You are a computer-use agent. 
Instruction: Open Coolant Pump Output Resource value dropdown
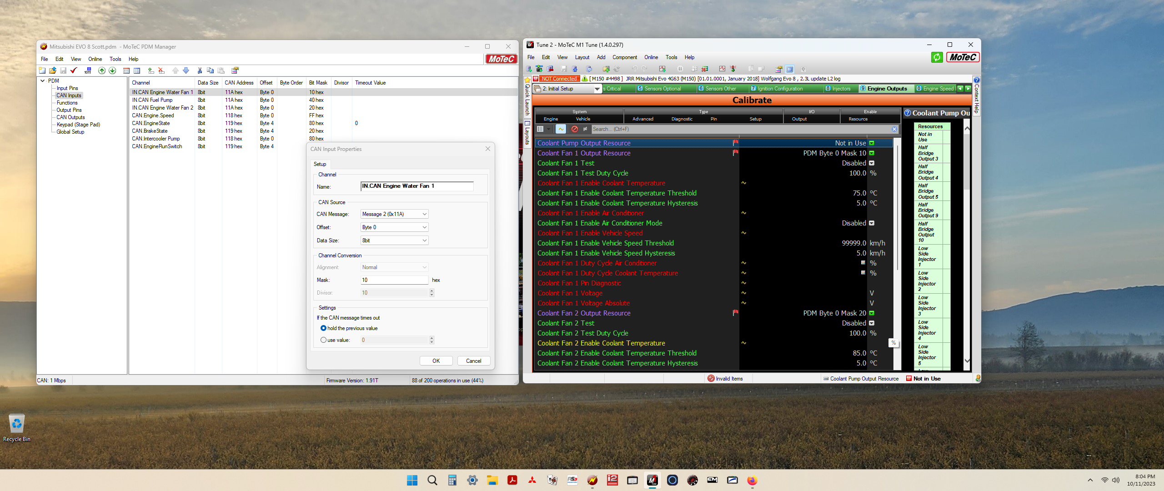872,143
